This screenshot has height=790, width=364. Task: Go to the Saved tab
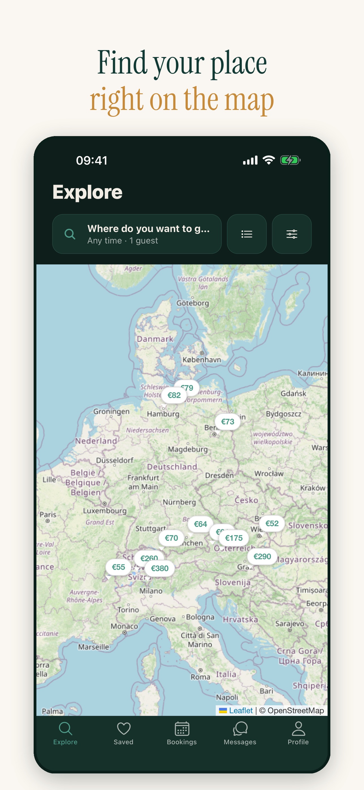point(124,733)
